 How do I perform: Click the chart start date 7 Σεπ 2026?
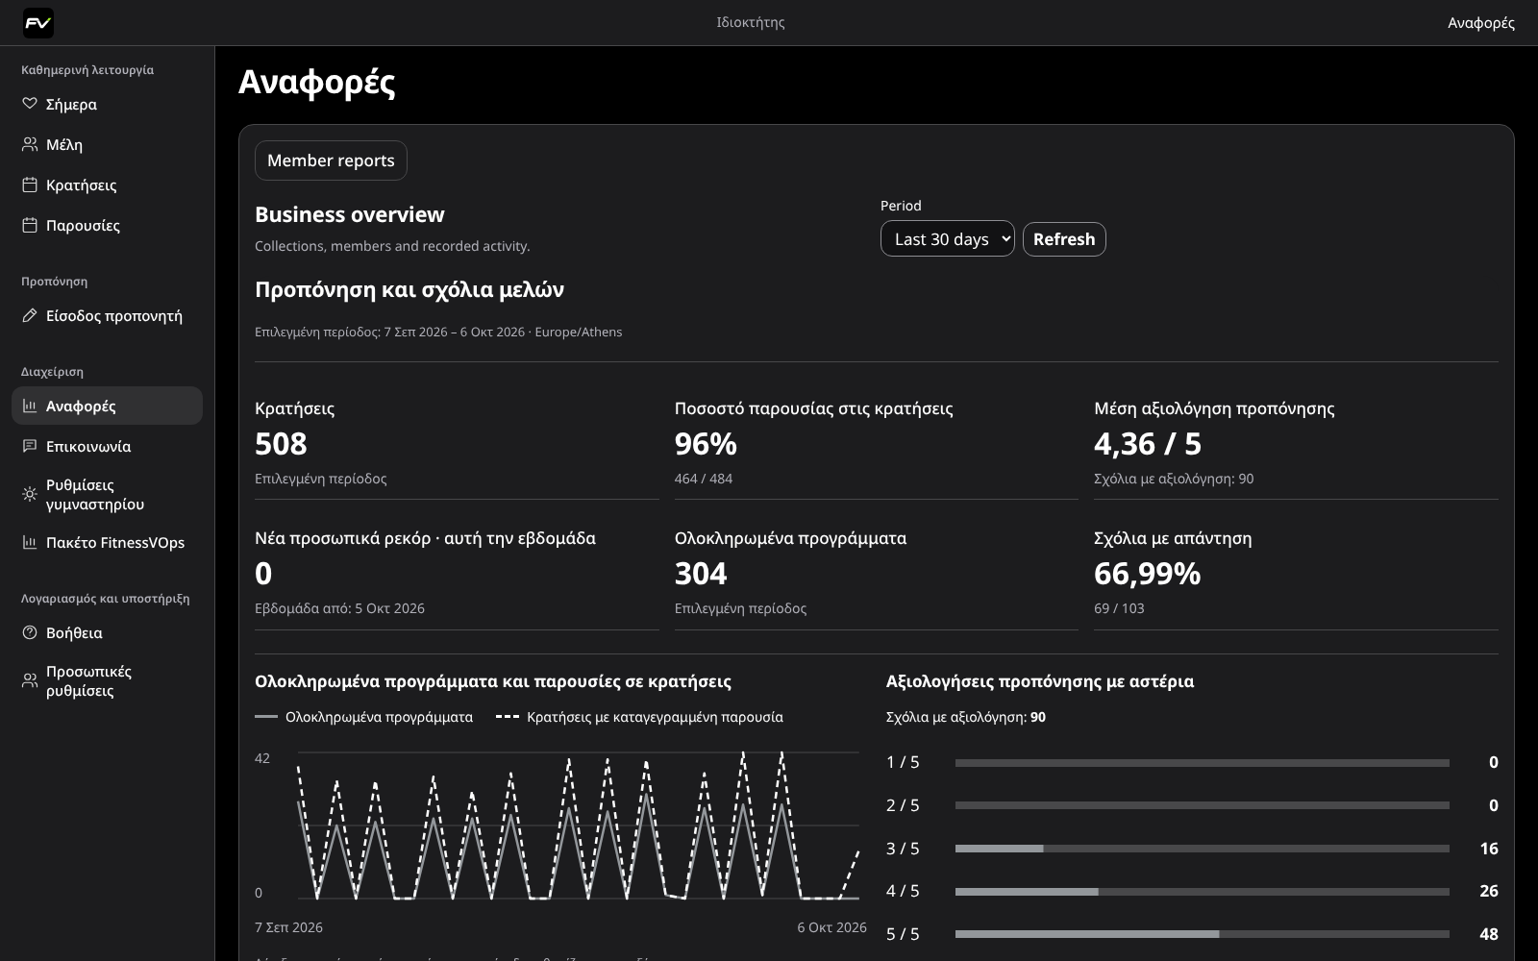coord(288,927)
